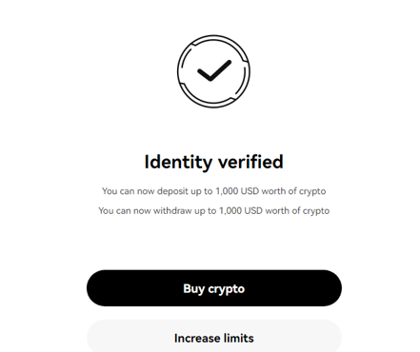Select the Increase limits button
Screen dimensions: 420x352
(x=214, y=336)
